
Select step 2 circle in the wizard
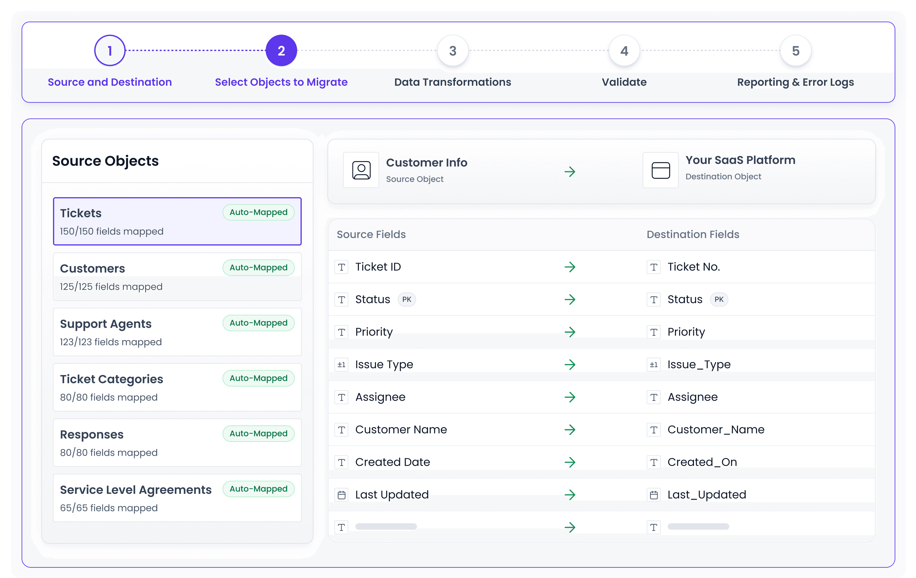281,51
